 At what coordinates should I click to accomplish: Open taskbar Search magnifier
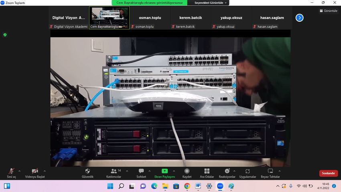[x=121, y=186]
